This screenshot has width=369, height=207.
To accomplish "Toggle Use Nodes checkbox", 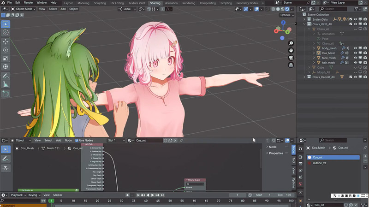I will (77, 141).
